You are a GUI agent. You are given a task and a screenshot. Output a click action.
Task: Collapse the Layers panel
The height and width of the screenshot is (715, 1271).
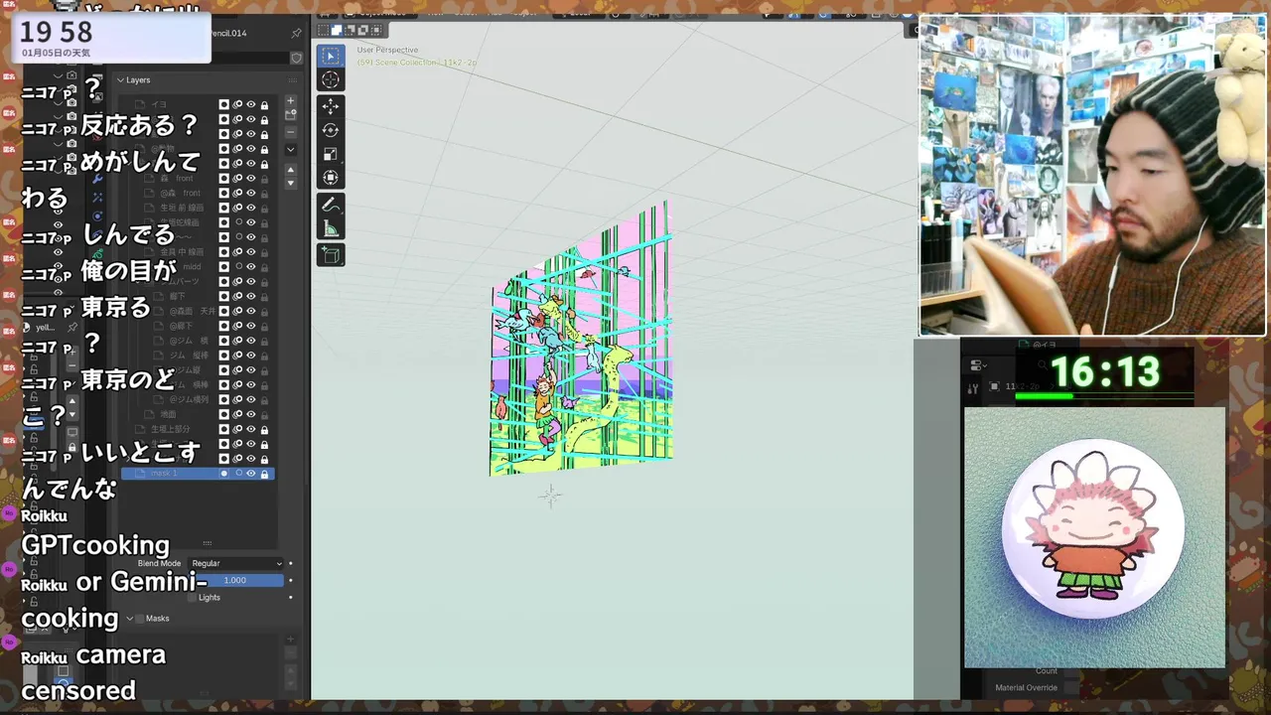click(x=120, y=79)
